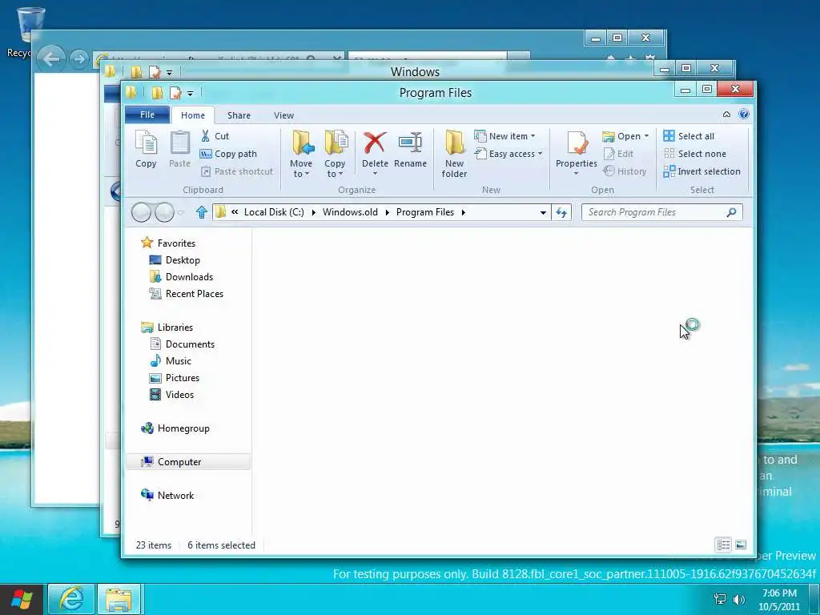820x615 pixels.
Task: Open the Copy to folder menu
Action: (335, 155)
